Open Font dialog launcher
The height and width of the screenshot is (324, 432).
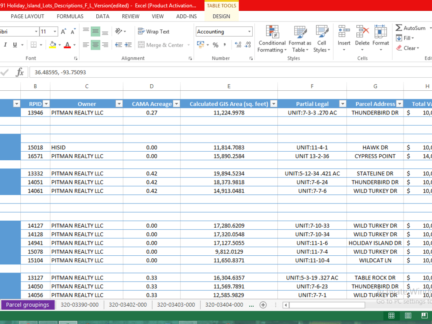pos(76,58)
